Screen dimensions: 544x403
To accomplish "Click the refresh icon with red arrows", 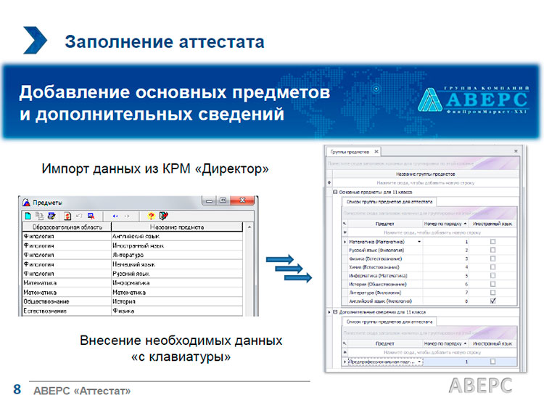I will (x=67, y=216).
